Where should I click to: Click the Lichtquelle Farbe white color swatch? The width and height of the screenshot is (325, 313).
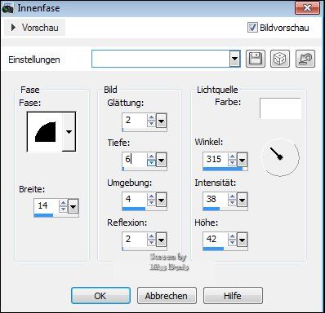pyautogui.click(x=280, y=108)
